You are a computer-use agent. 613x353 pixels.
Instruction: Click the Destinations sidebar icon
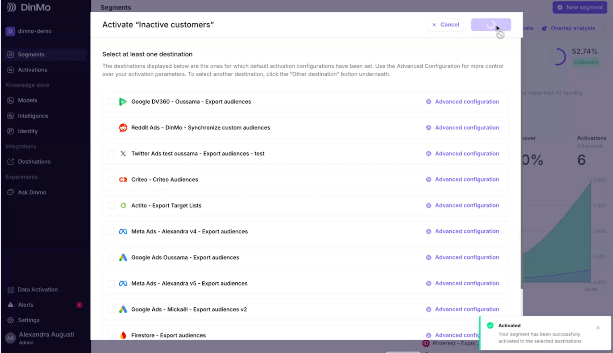(x=11, y=162)
